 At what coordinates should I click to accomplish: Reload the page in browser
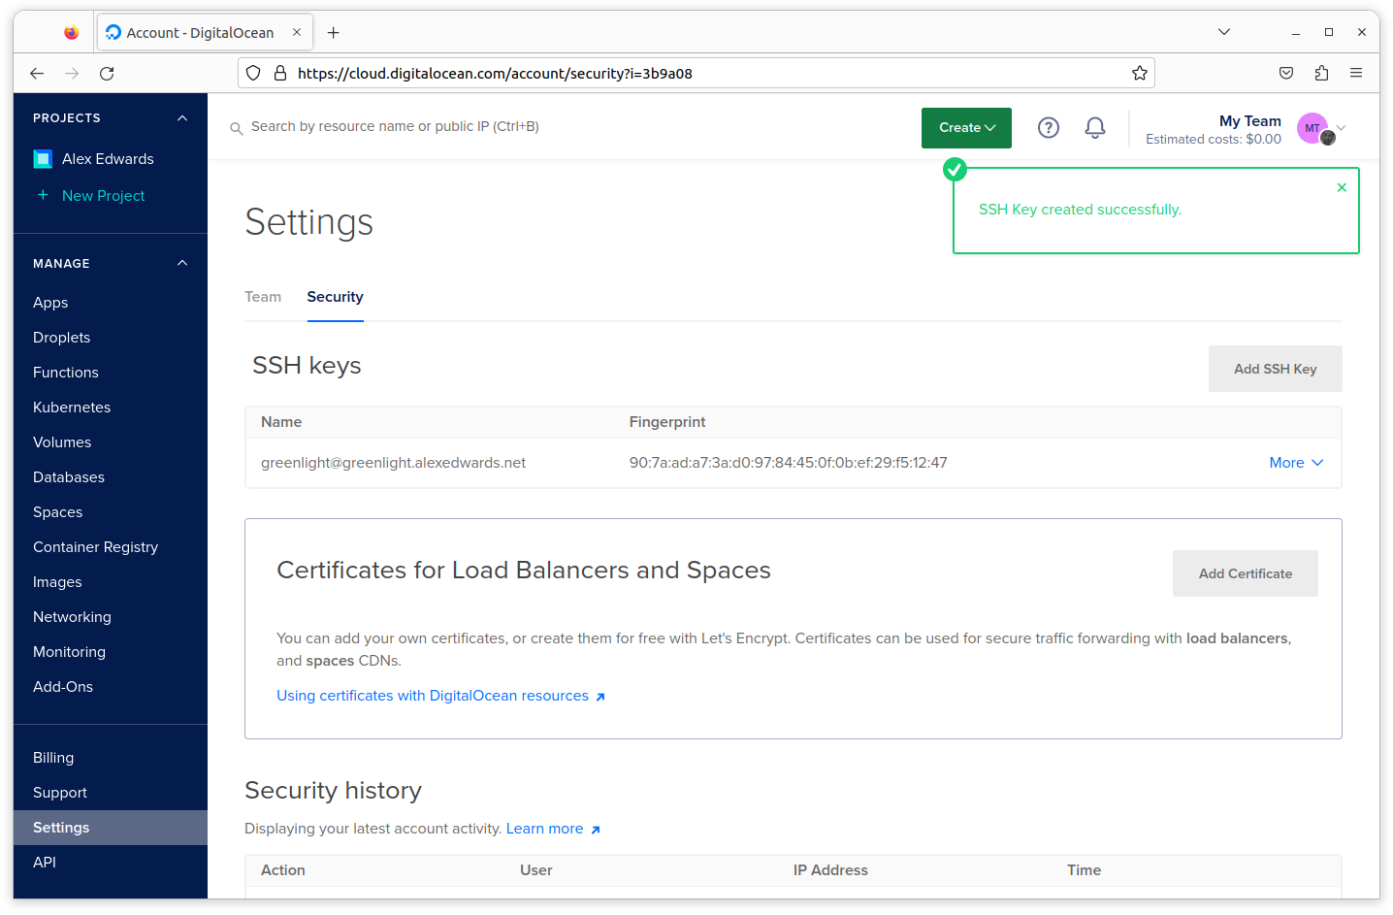pyautogui.click(x=107, y=73)
